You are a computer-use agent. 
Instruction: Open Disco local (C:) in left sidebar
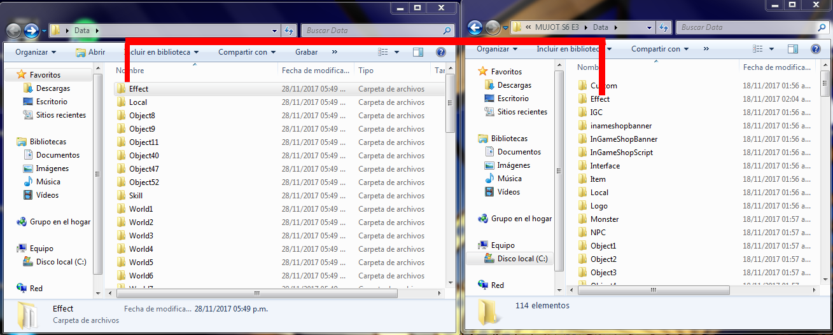click(x=61, y=262)
